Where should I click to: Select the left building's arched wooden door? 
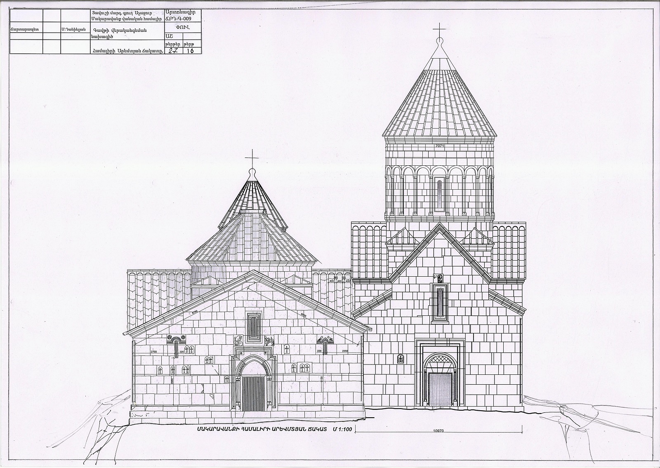(x=254, y=393)
